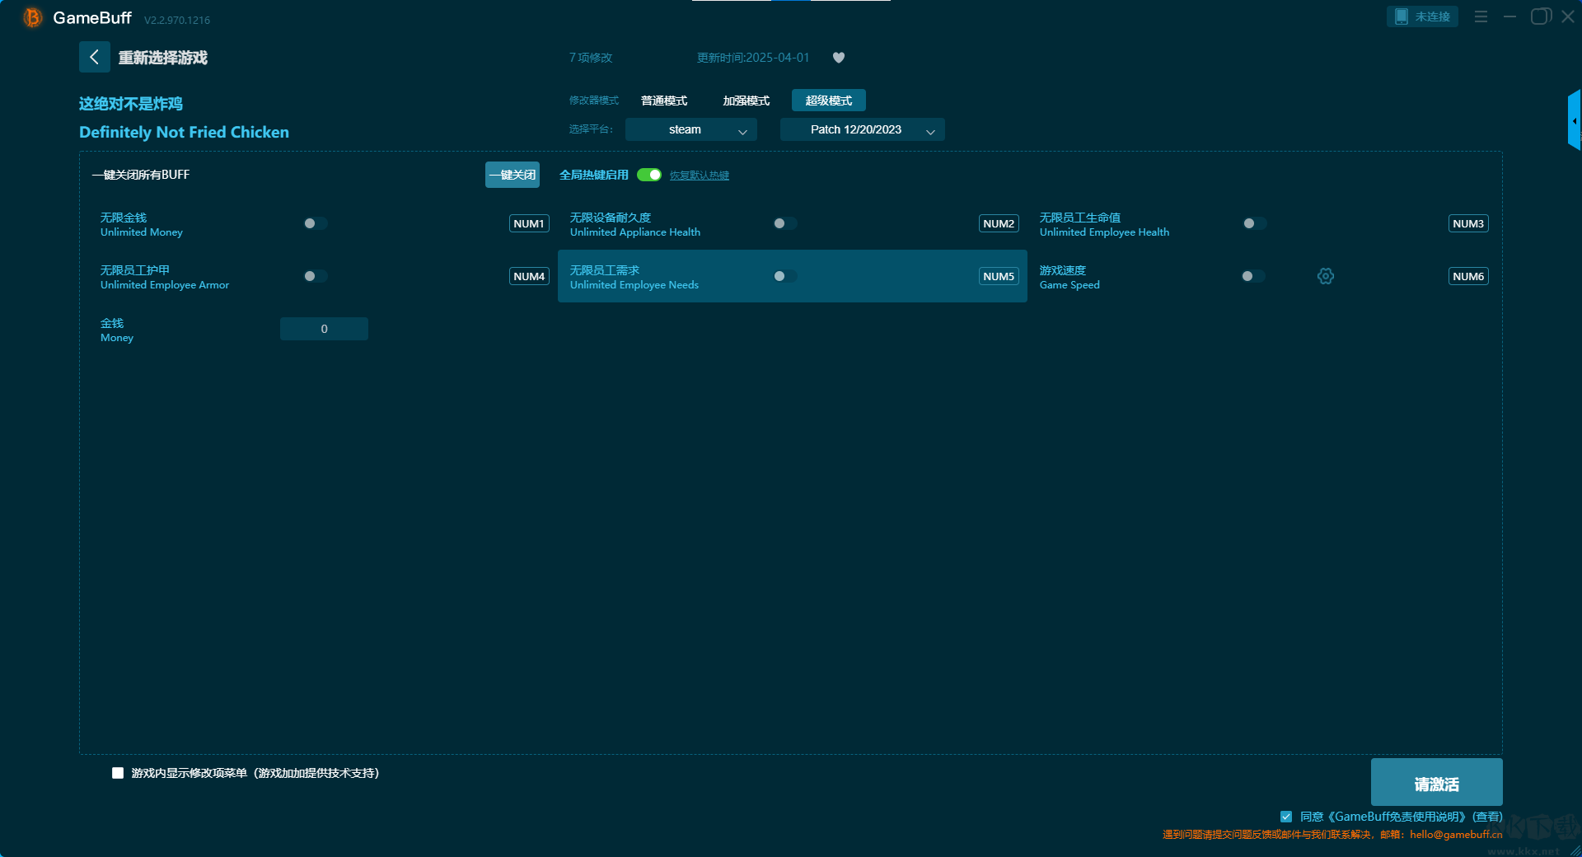Enable the Unlimited Money toggle

(316, 223)
